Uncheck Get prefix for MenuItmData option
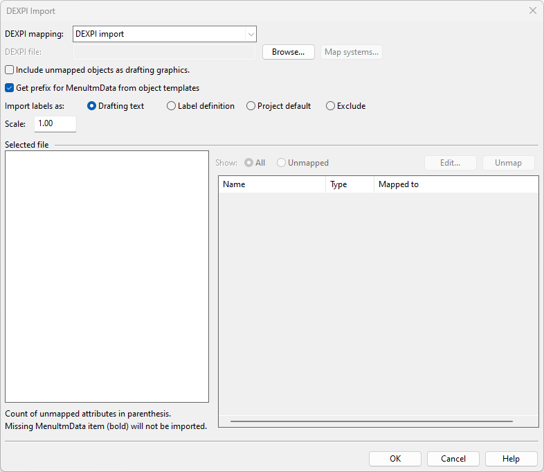544x472 pixels. click(10, 88)
